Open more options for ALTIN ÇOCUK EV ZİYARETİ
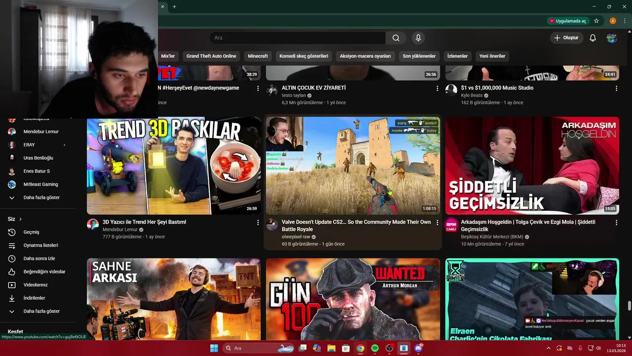The height and width of the screenshot is (356, 632). tap(437, 89)
